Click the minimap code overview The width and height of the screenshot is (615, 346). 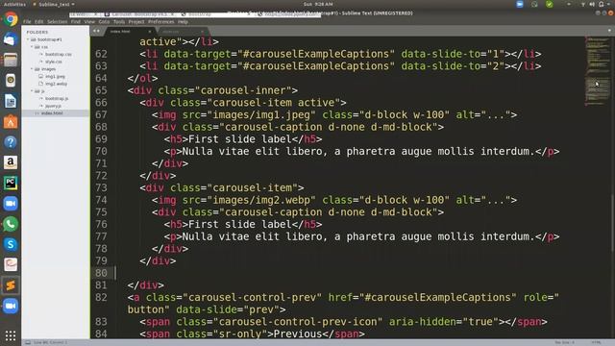598,70
